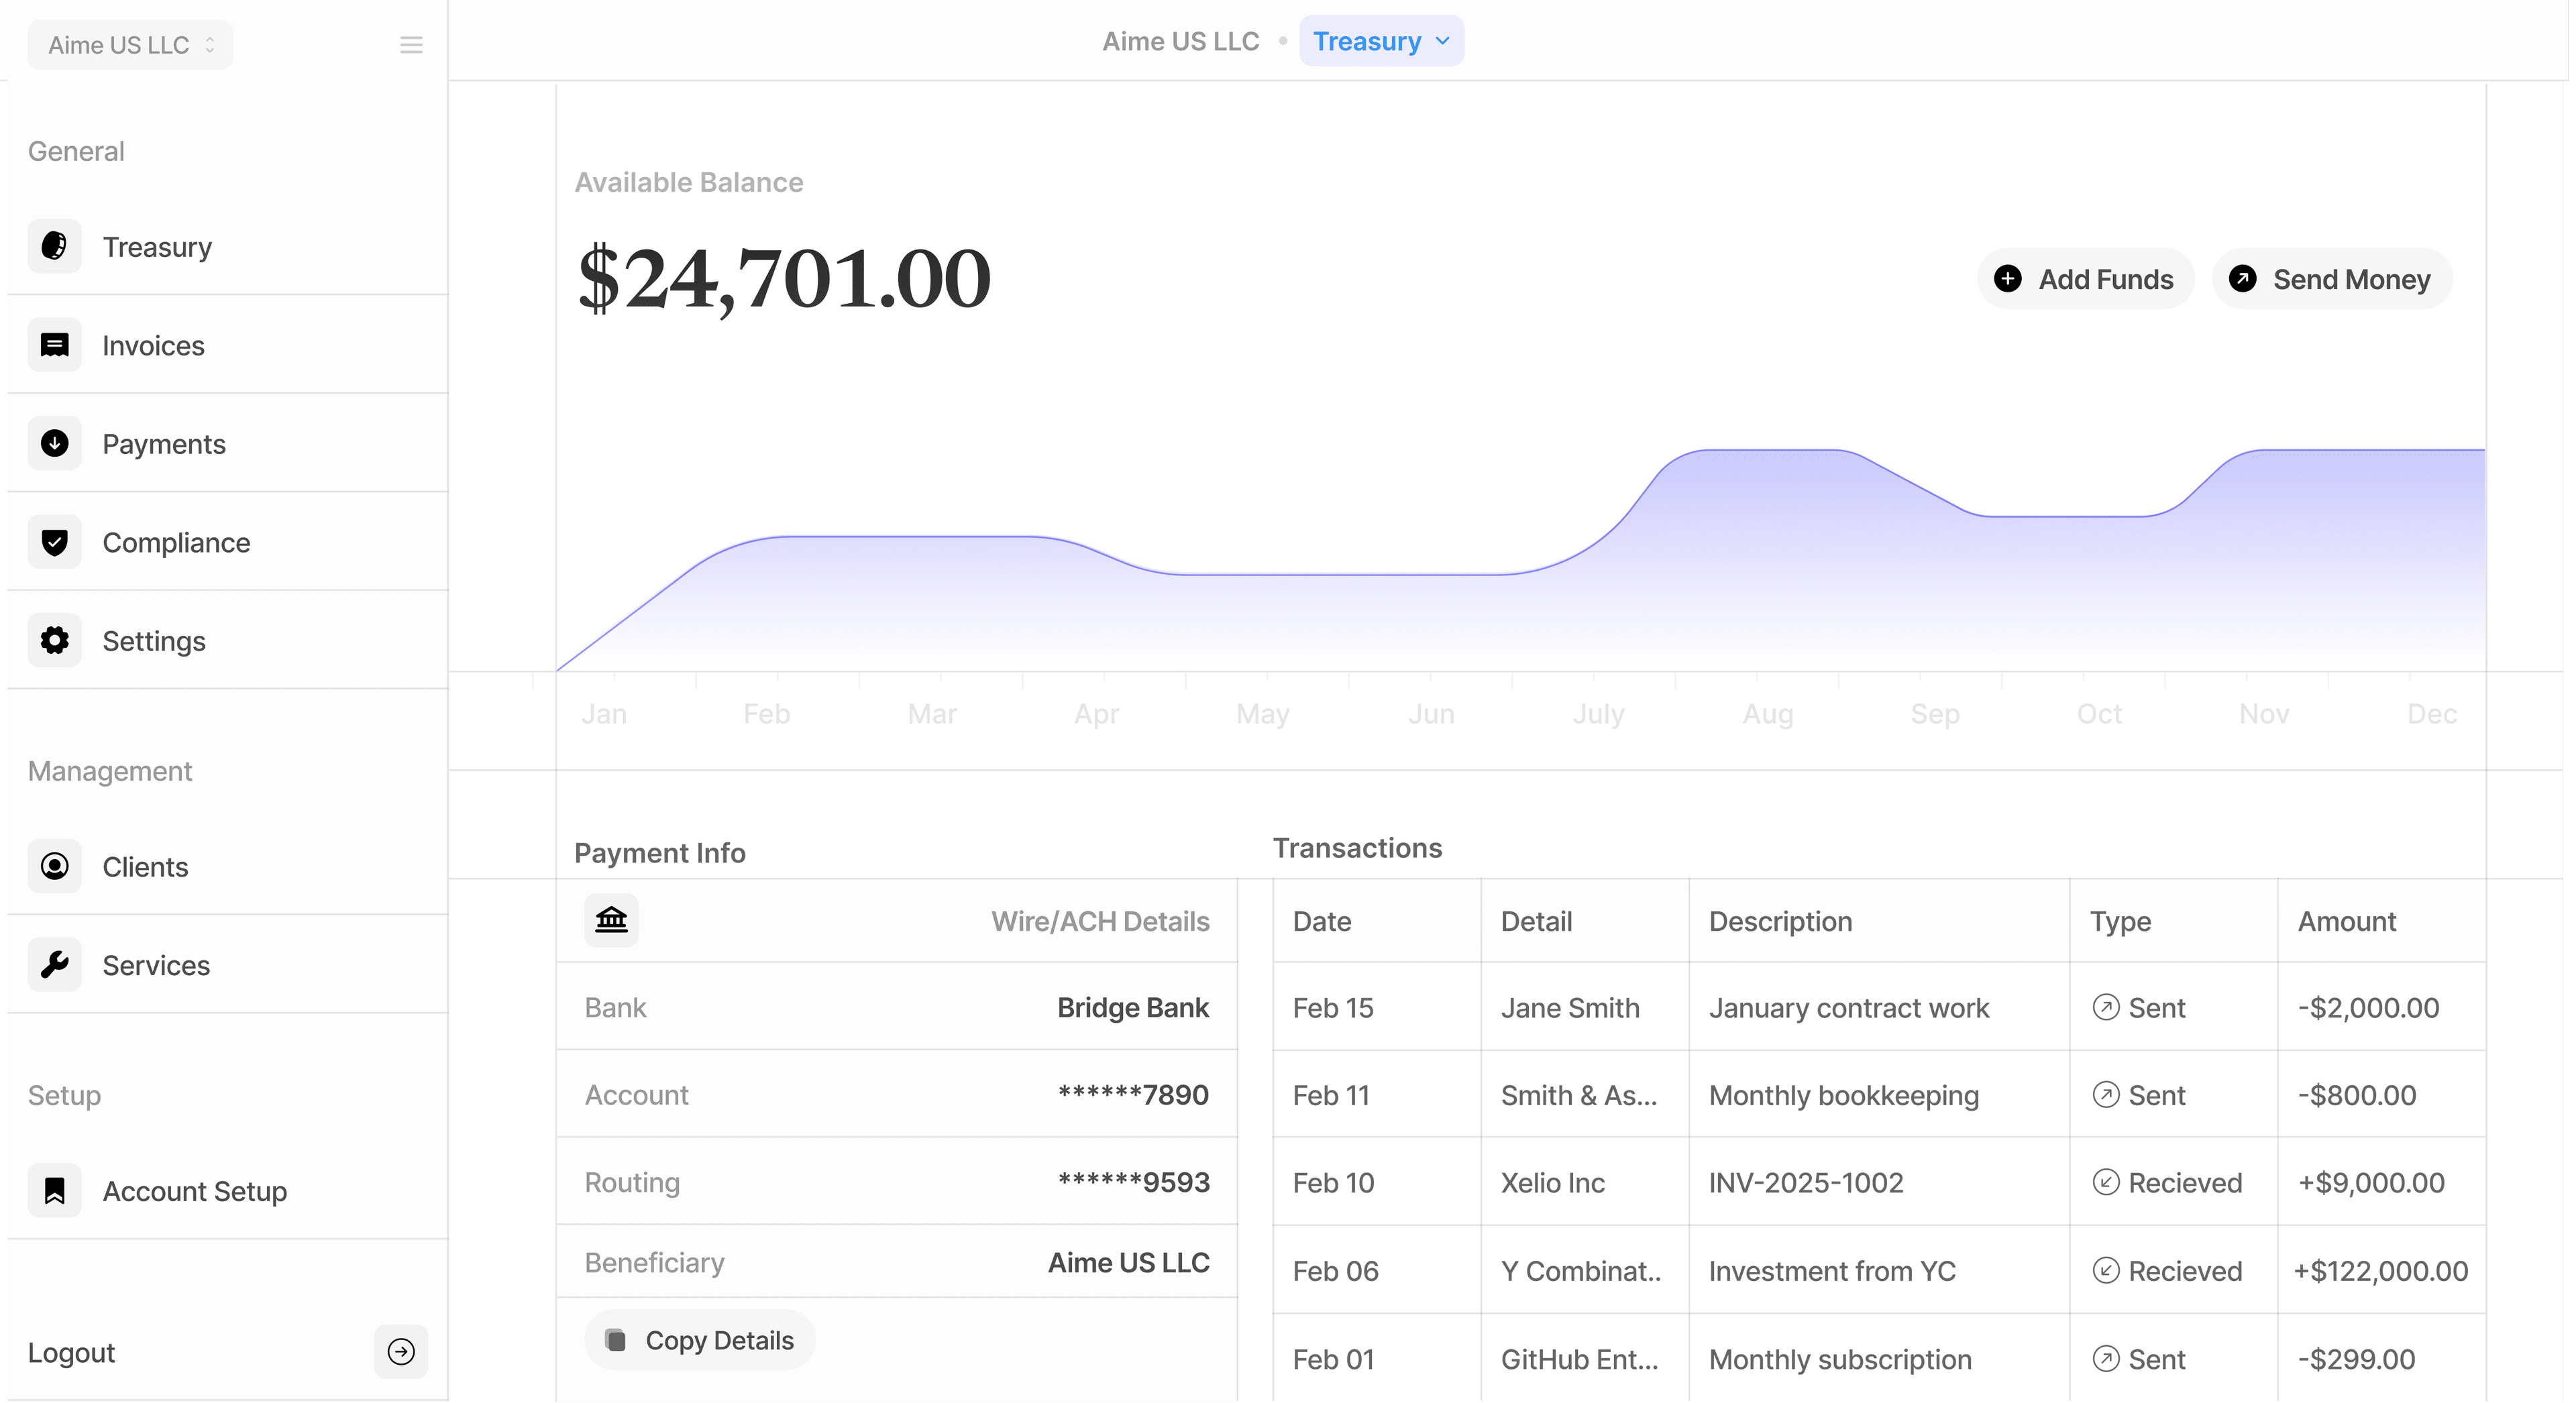Open the Treasury dropdown in the header
Viewport: 2576px width, 1403px height.
[x=1381, y=41]
